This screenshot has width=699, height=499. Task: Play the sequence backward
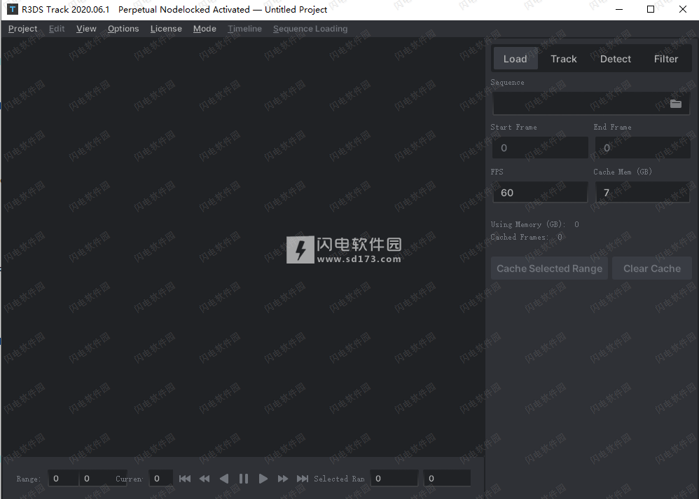[x=224, y=479]
